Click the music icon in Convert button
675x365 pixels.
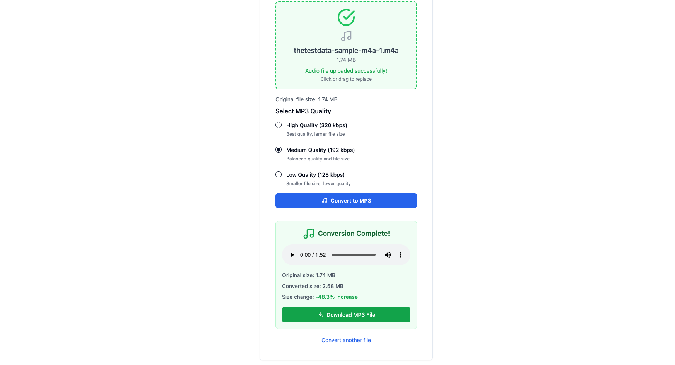[325, 201]
